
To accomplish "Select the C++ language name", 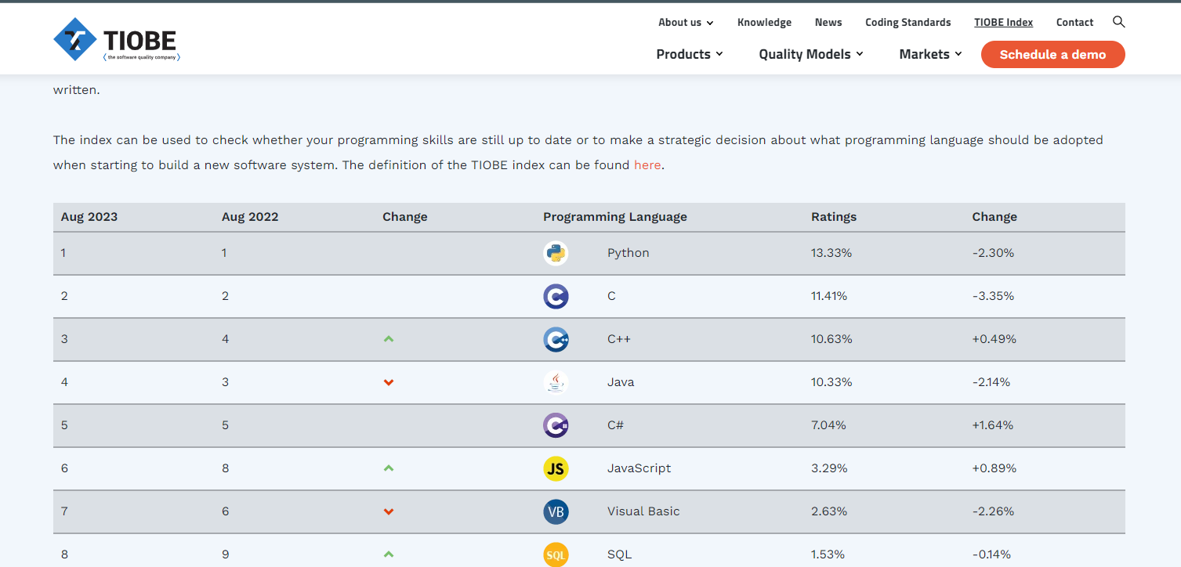I will [x=619, y=339].
